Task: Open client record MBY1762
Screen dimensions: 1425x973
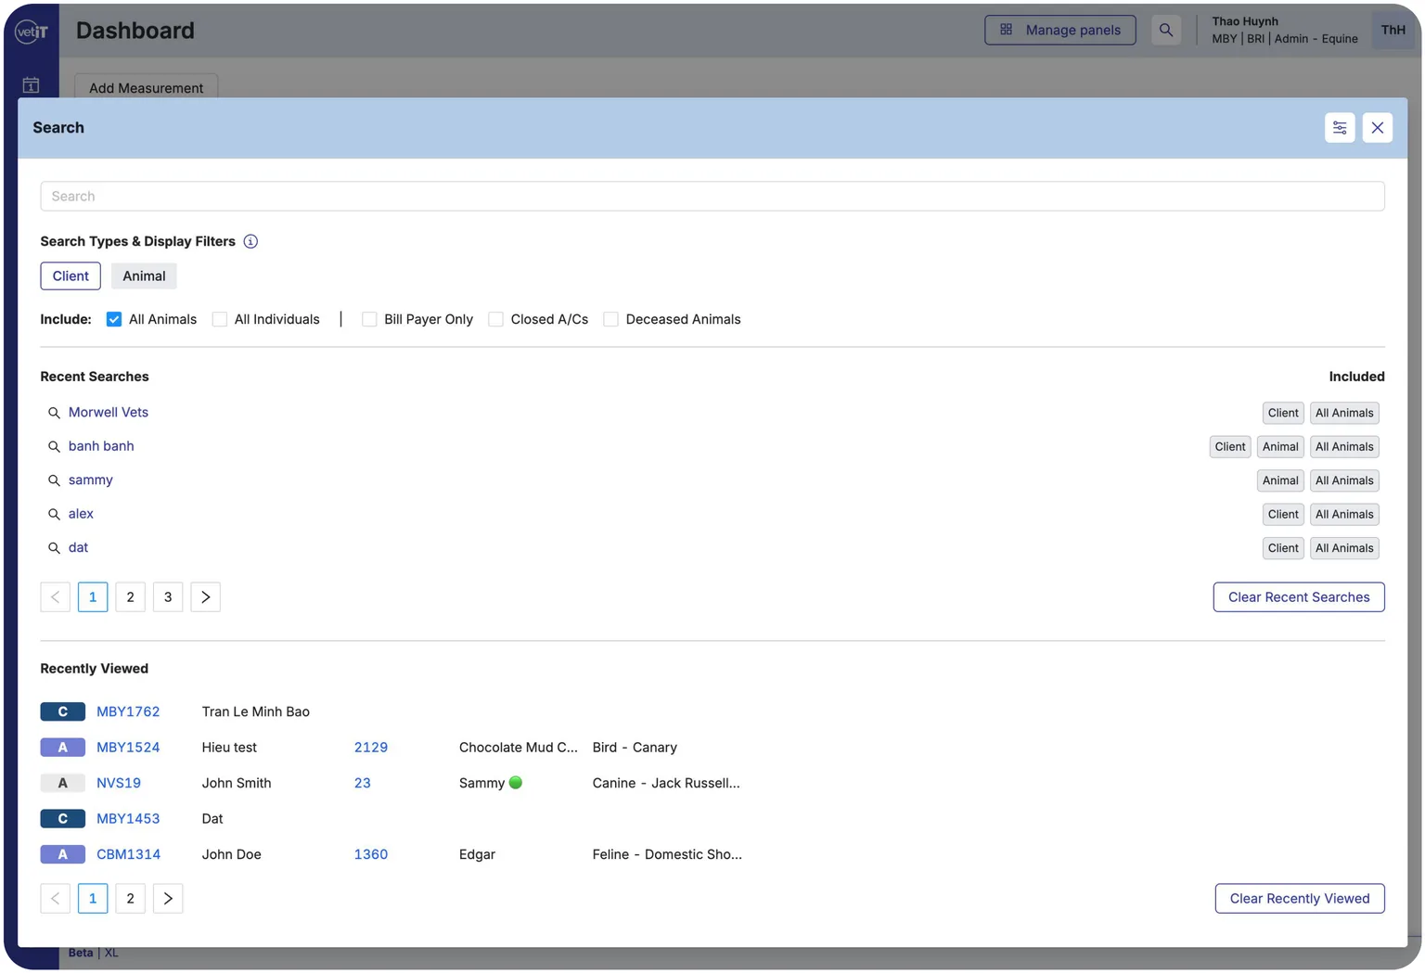Action: pyautogui.click(x=128, y=711)
